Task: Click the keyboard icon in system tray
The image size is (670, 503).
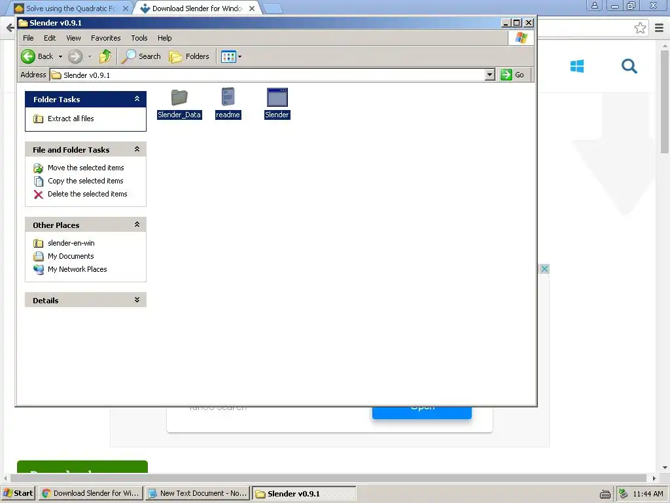Action: (x=605, y=494)
